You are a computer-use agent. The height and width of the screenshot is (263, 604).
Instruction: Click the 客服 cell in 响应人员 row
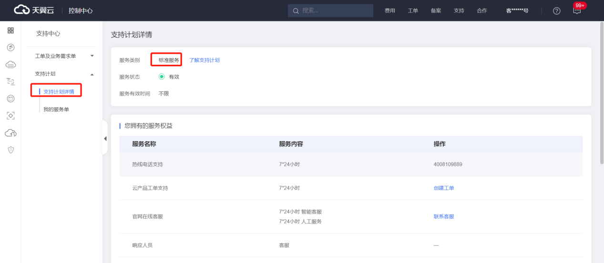coord(284,245)
